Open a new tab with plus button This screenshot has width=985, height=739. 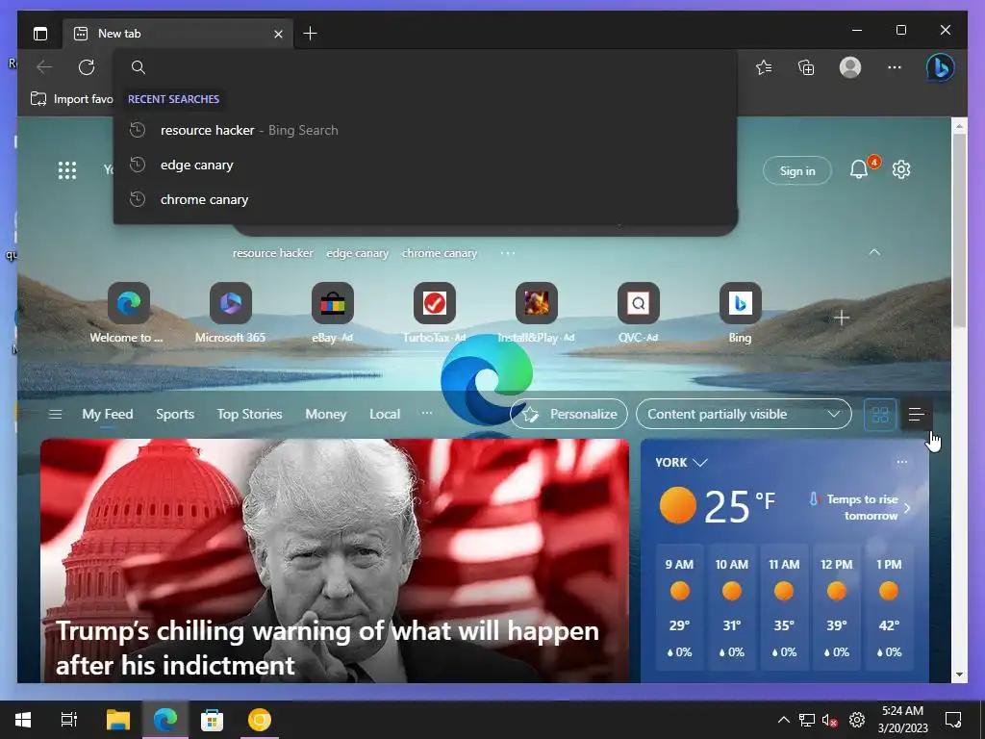coord(311,34)
